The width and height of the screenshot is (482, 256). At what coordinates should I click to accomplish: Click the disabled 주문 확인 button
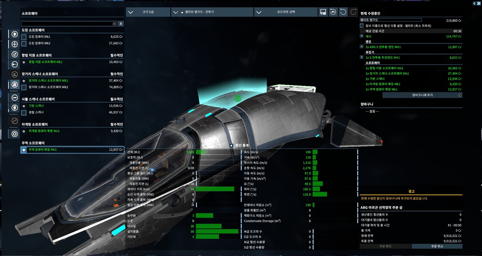coord(385,246)
